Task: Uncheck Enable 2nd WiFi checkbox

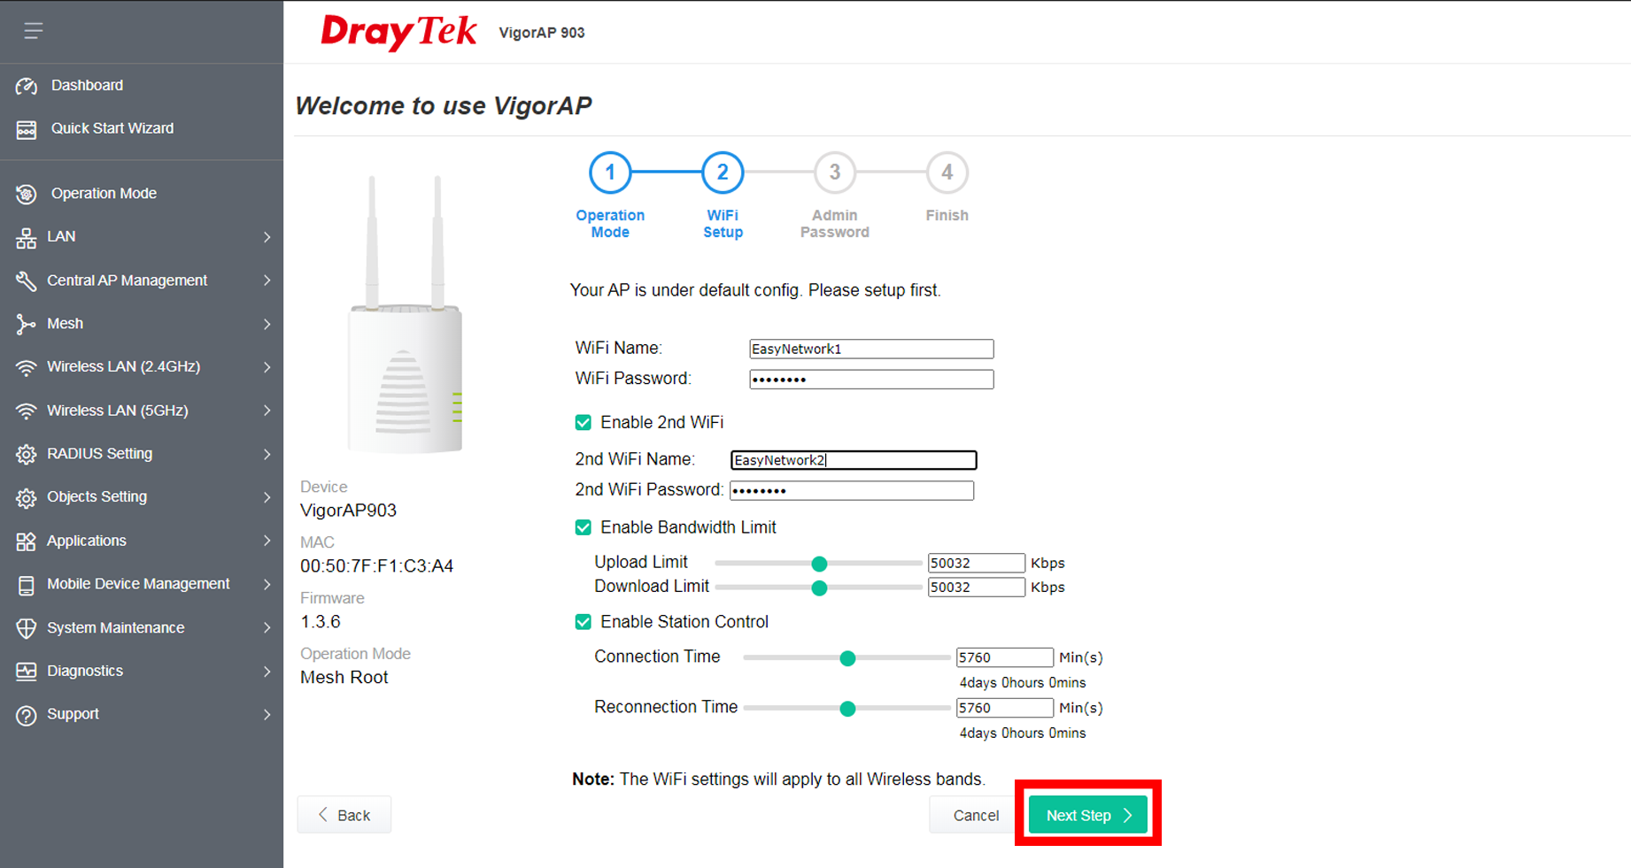Action: coord(584,423)
